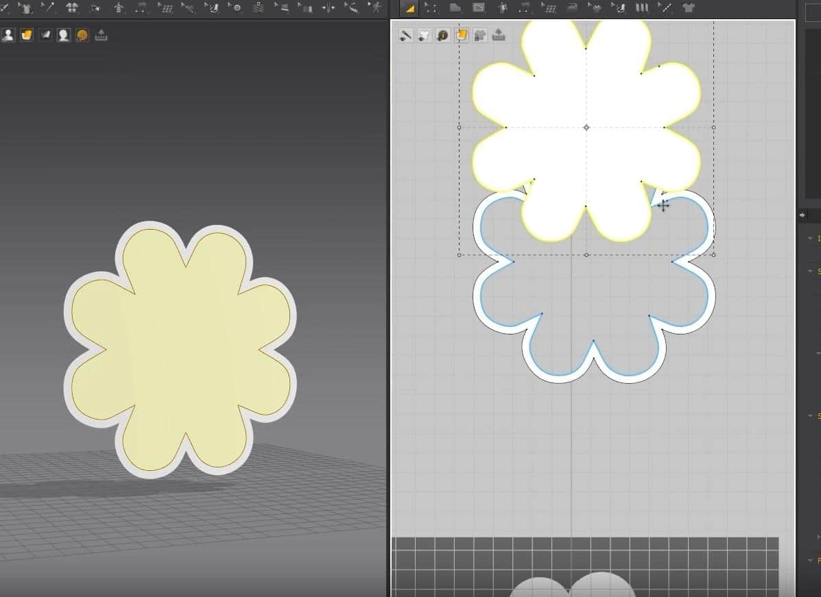Click the yellow flower garment in 3D window

[x=180, y=349]
